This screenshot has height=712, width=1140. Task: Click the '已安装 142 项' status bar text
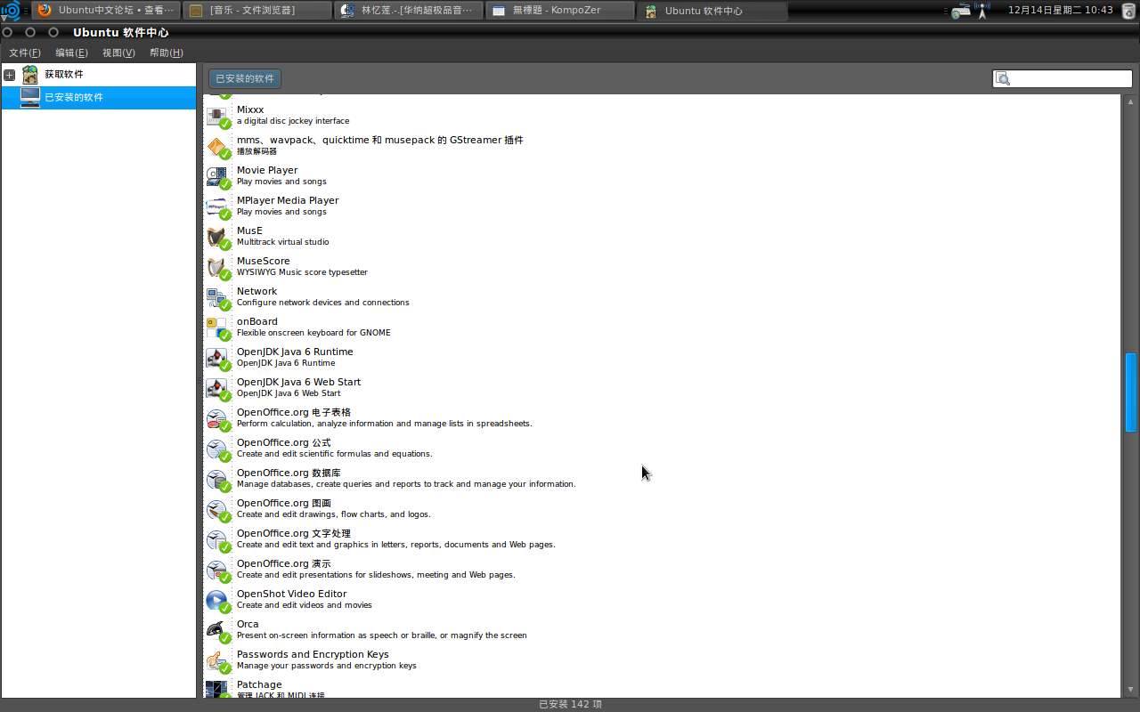pyautogui.click(x=570, y=704)
